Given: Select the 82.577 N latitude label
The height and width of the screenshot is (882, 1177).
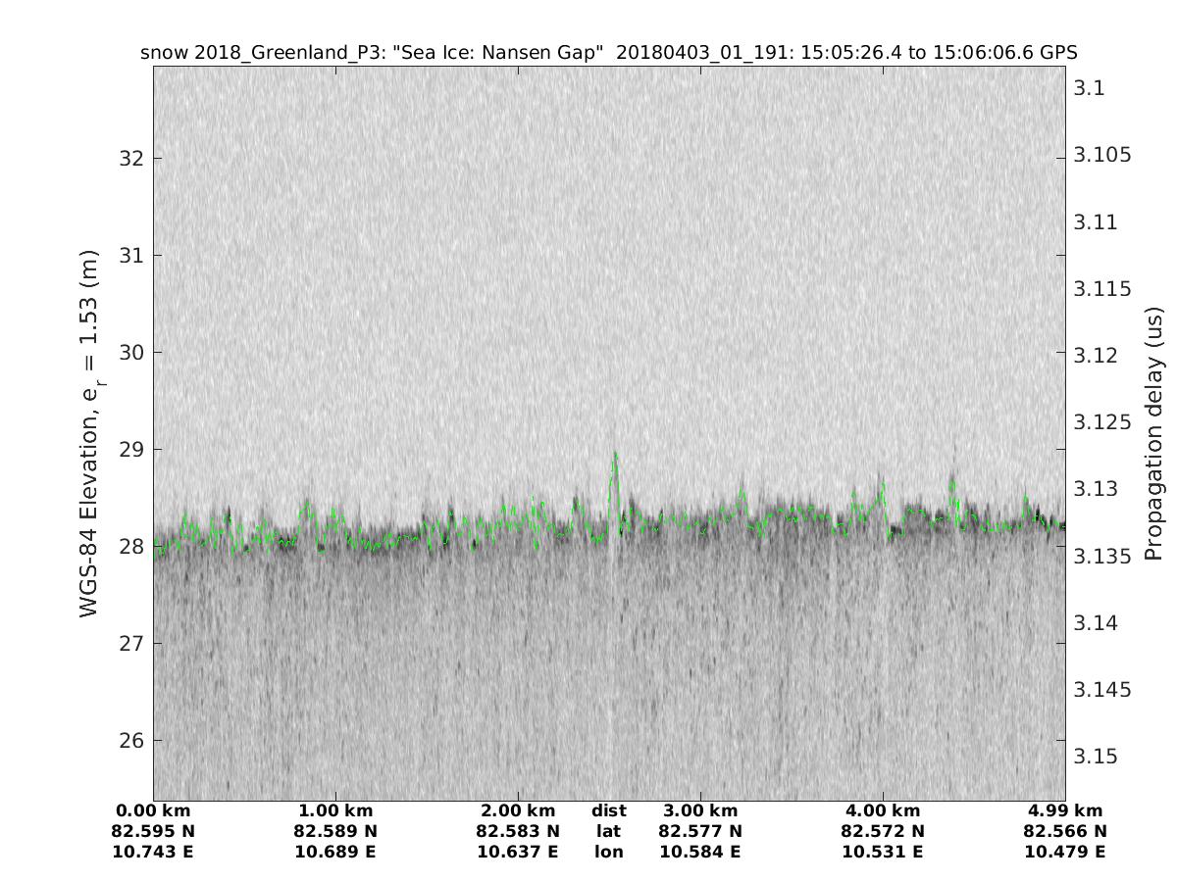Looking at the screenshot, I should pyautogui.click(x=700, y=831).
